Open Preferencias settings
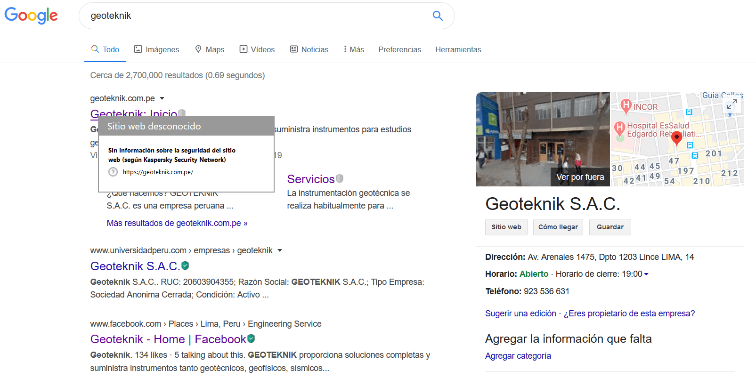The image size is (756, 378). click(399, 49)
